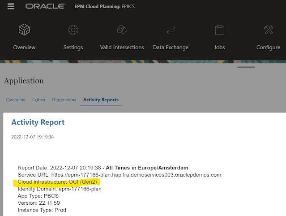Open the Settings gear icon
The height and width of the screenshot is (216, 286).
point(73,30)
